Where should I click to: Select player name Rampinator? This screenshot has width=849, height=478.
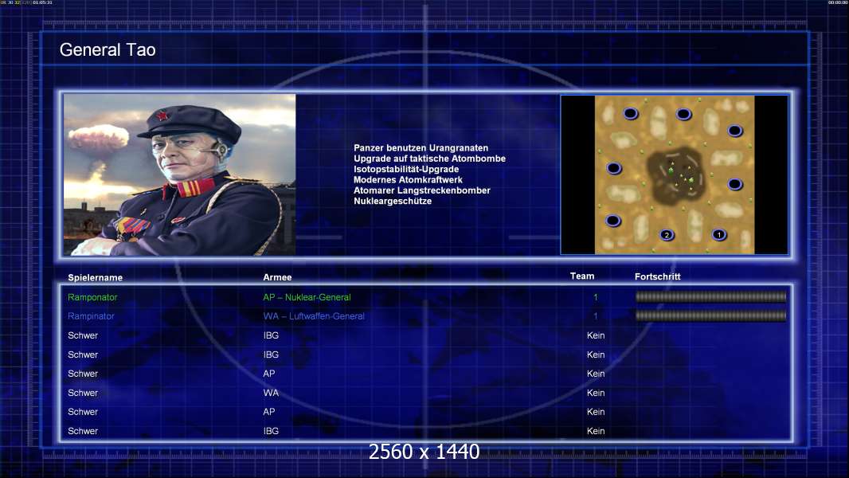(91, 316)
